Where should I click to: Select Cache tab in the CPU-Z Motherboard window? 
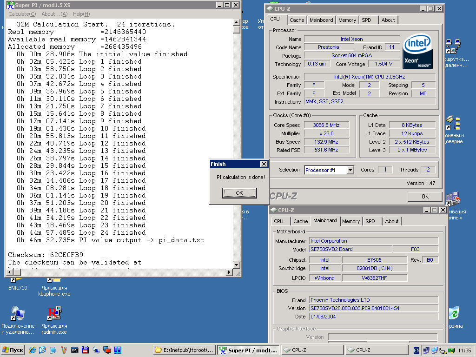[301, 221]
